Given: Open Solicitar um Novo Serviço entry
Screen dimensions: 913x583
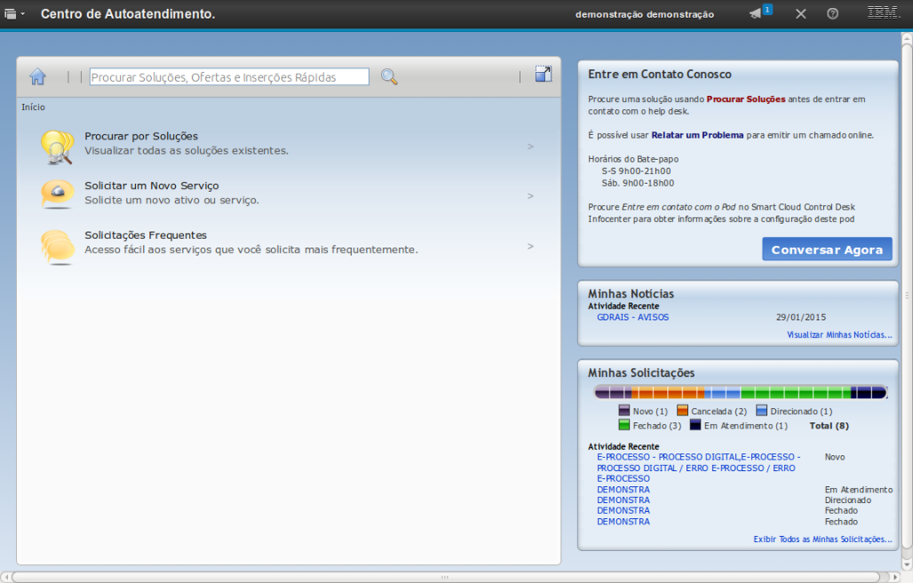Looking at the screenshot, I should (x=151, y=185).
